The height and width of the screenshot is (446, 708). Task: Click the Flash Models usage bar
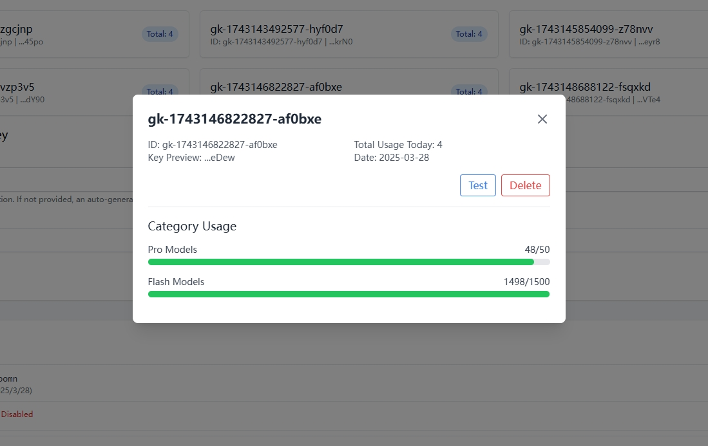pyautogui.click(x=349, y=294)
